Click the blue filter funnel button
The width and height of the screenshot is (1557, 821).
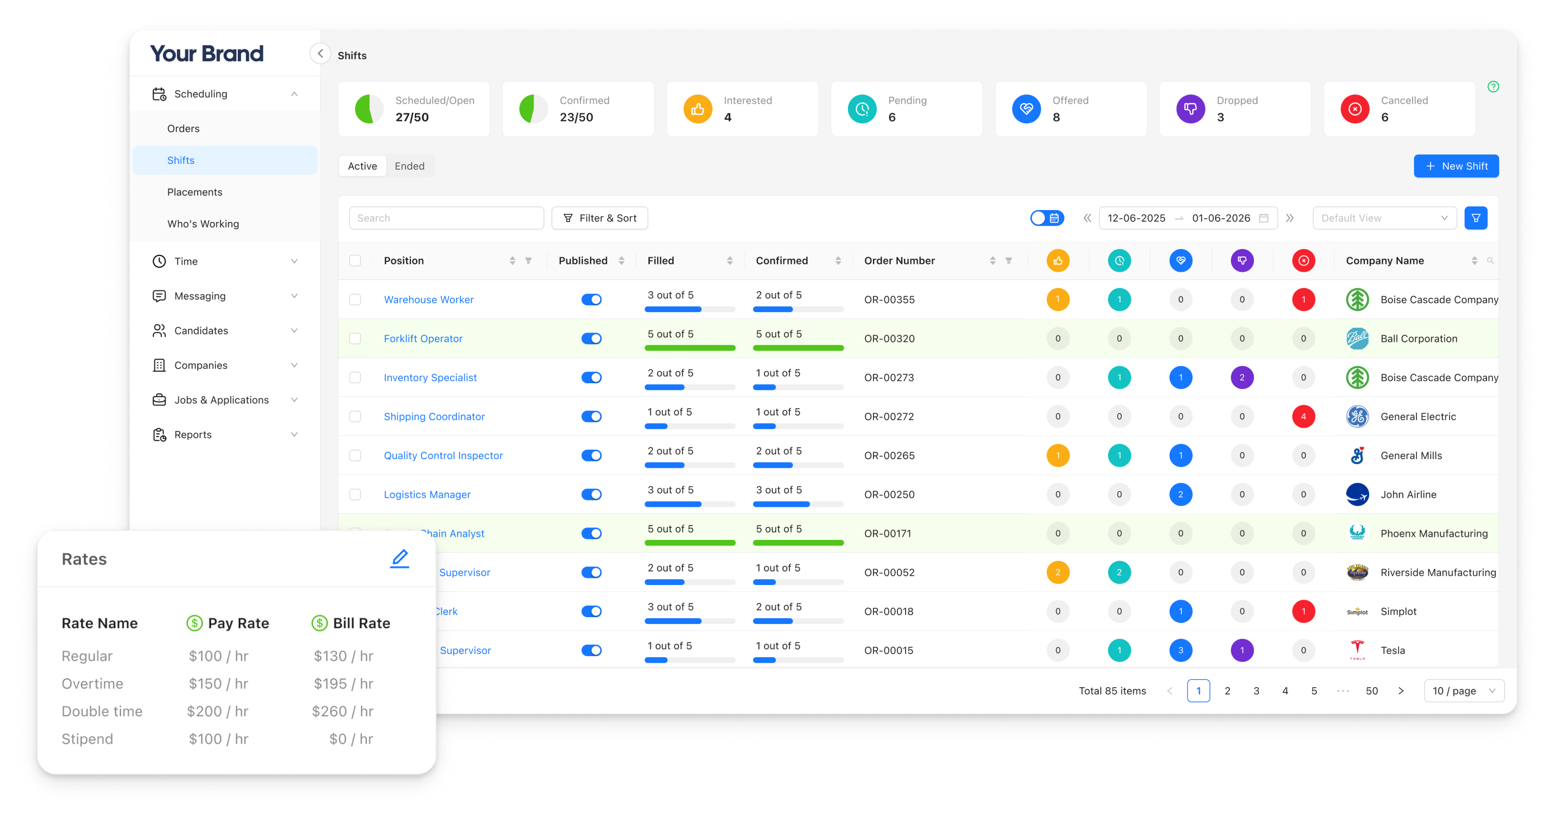1476,218
